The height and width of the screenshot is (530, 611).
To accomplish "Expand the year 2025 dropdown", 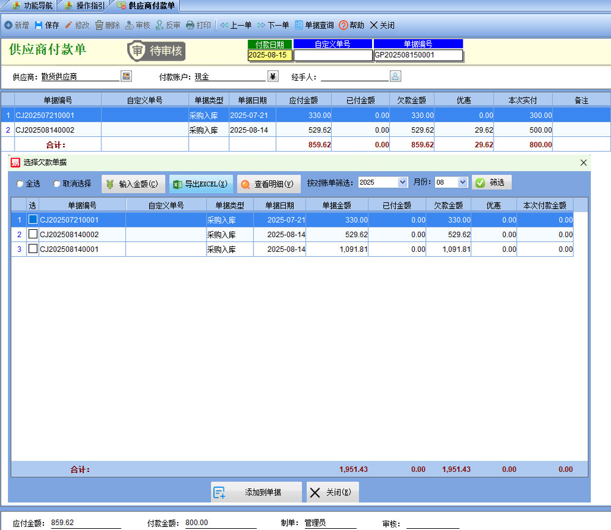I will point(402,183).
